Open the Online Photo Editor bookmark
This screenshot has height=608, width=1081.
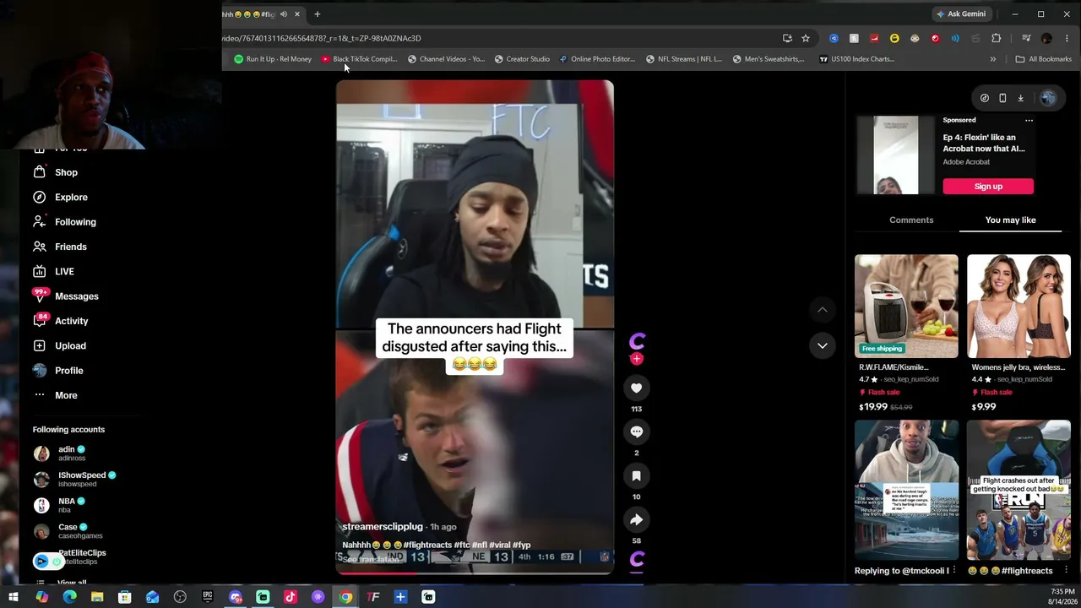point(597,59)
